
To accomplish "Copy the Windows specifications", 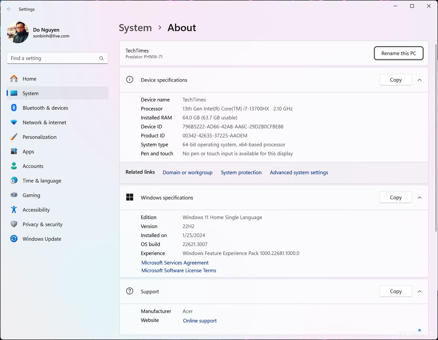I will point(396,197).
